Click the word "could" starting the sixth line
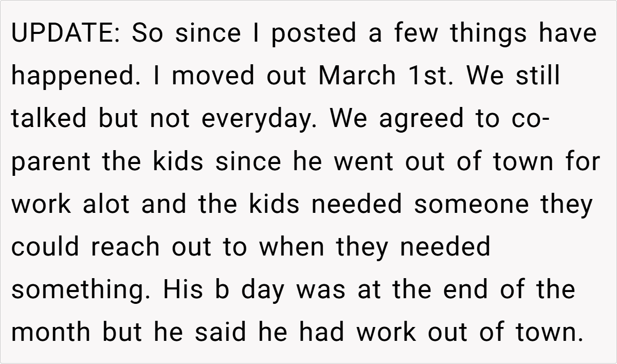 tap(46, 247)
